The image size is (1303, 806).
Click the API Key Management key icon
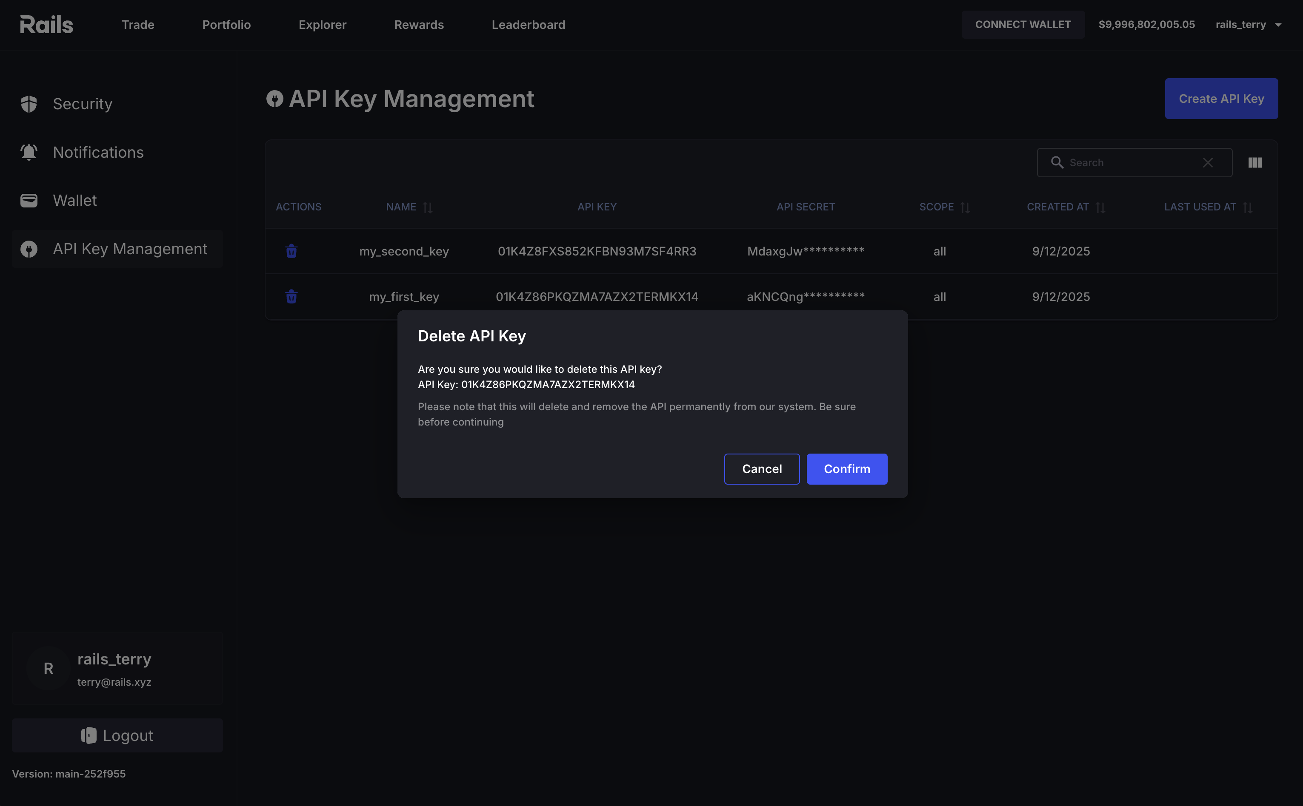[29, 249]
